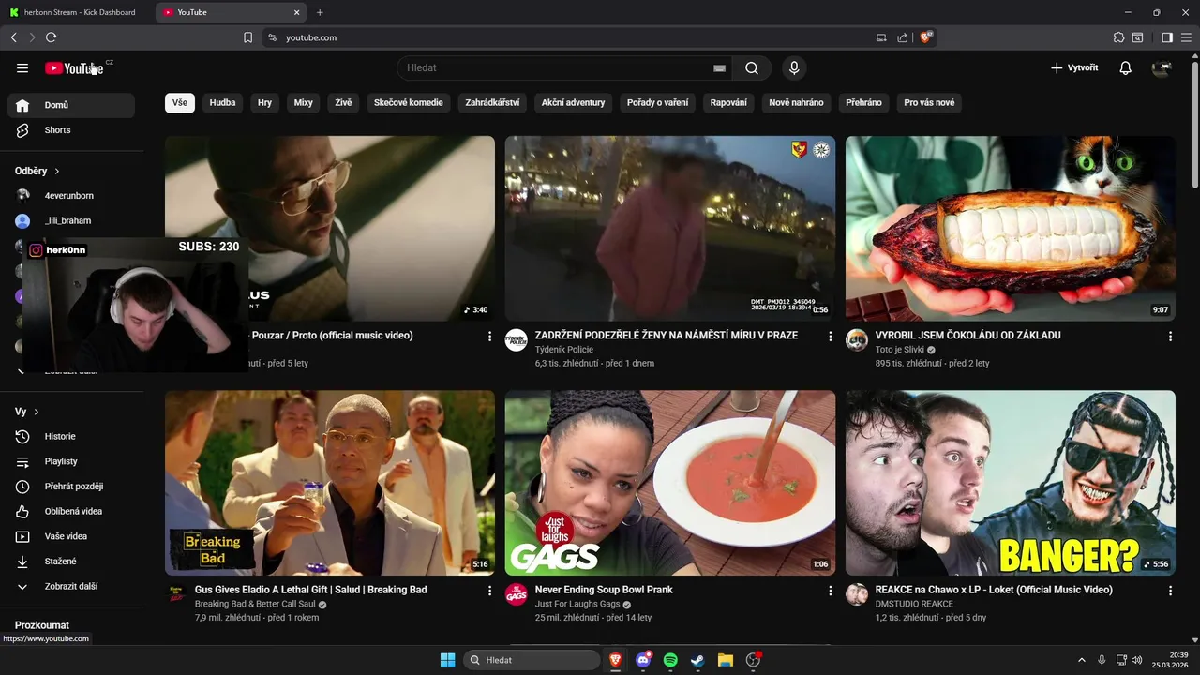The width and height of the screenshot is (1200, 675).
Task: Select the Pořady o vaření chip
Action: (657, 102)
